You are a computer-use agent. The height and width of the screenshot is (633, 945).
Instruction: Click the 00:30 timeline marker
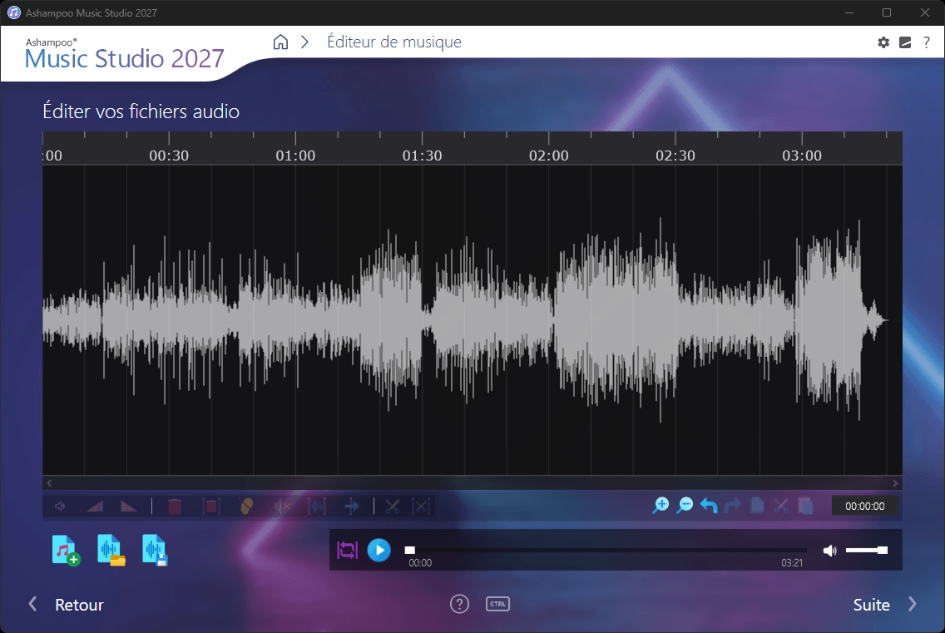[x=169, y=156]
